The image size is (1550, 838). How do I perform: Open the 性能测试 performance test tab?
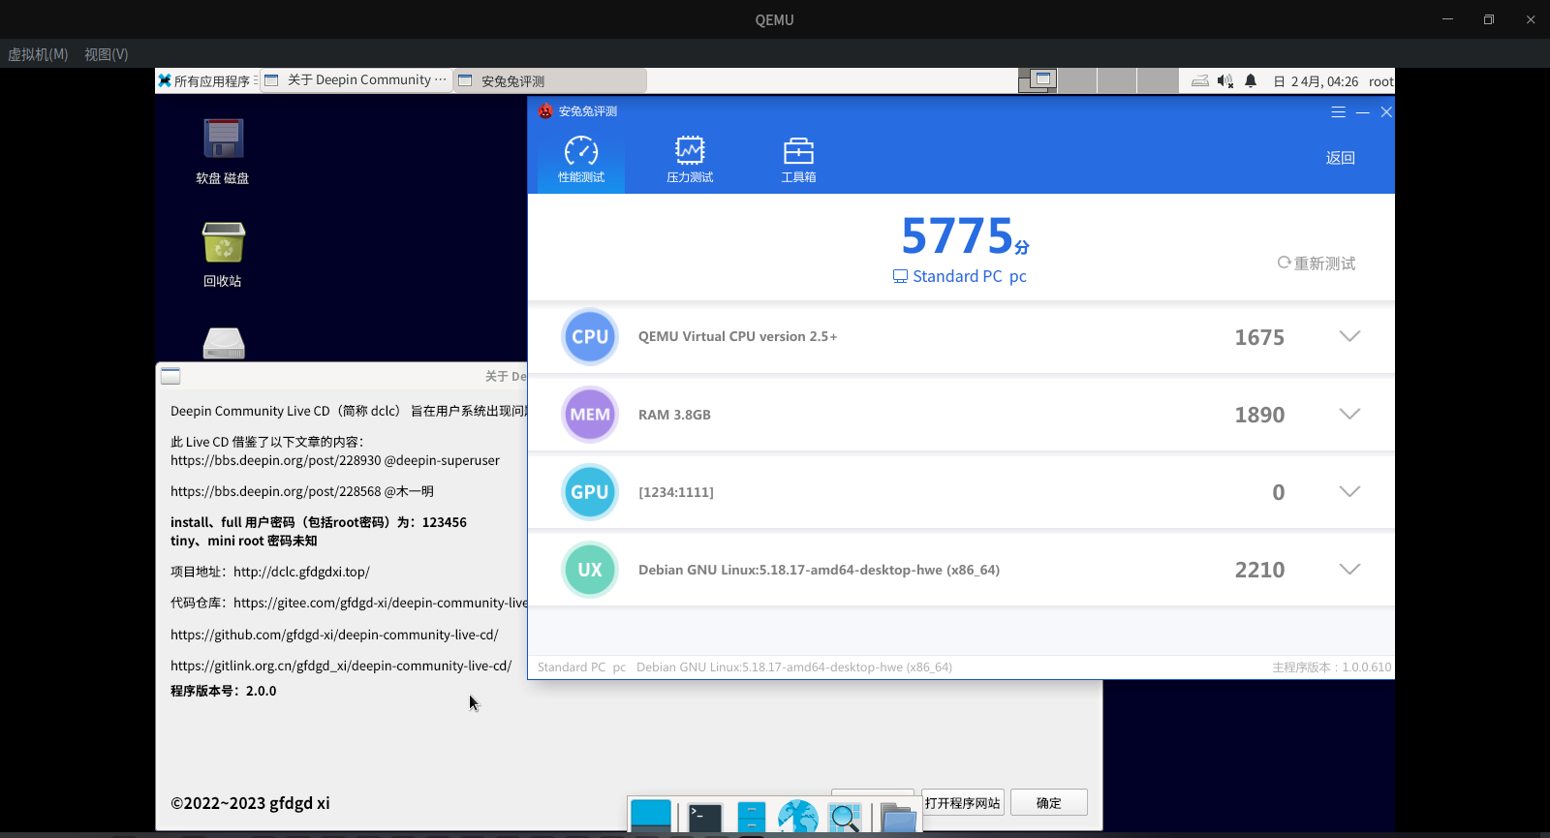coord(581,160)
